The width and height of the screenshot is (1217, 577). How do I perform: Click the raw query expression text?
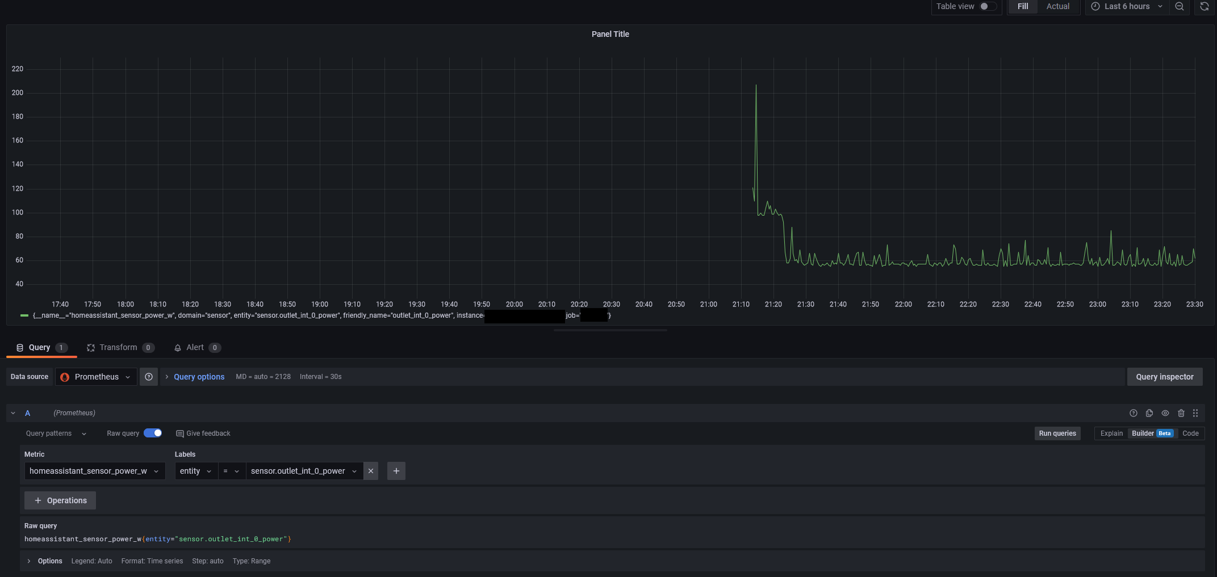click(x=157, y=539)
